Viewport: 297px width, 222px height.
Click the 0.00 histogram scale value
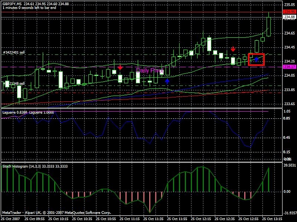click(287, 191)
